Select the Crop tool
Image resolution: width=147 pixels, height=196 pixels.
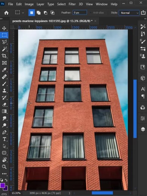click(x=4, y=56)
